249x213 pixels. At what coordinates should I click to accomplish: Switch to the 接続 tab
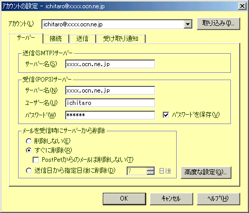(56, 39)
